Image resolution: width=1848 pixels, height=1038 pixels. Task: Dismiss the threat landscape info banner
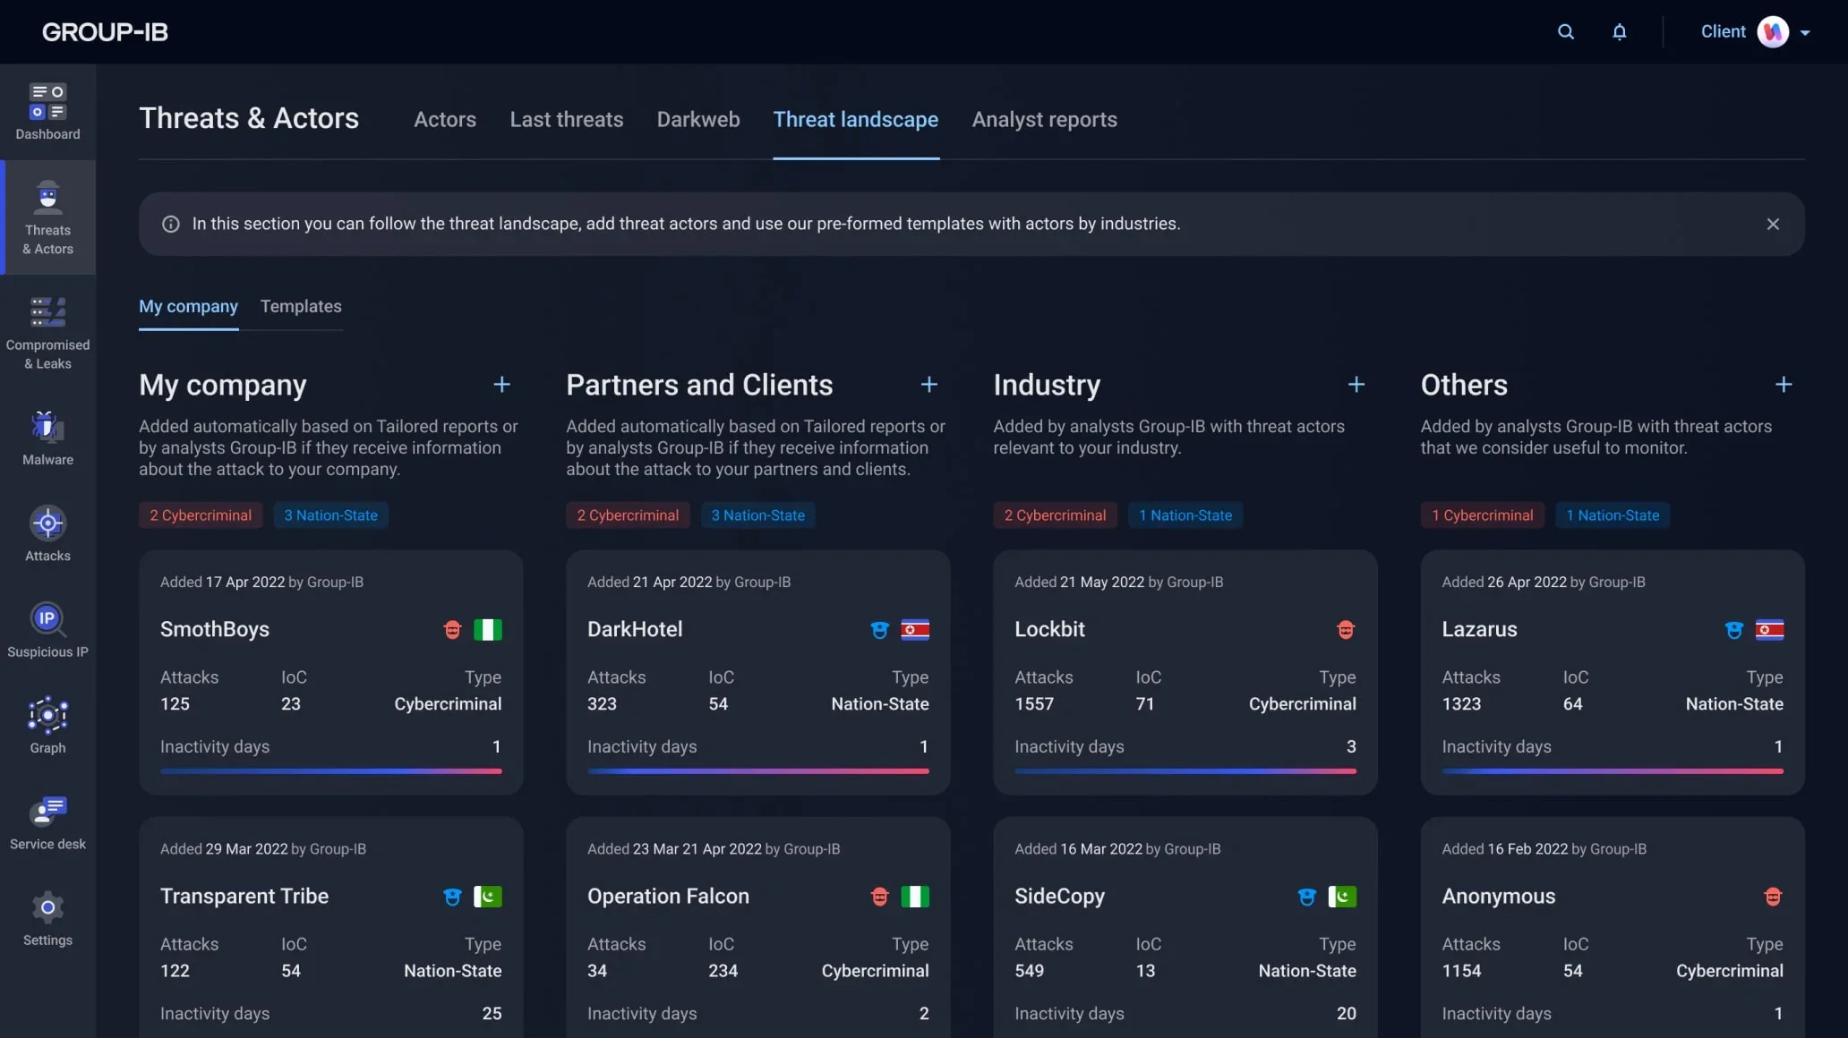click(x=1772, y=225)
